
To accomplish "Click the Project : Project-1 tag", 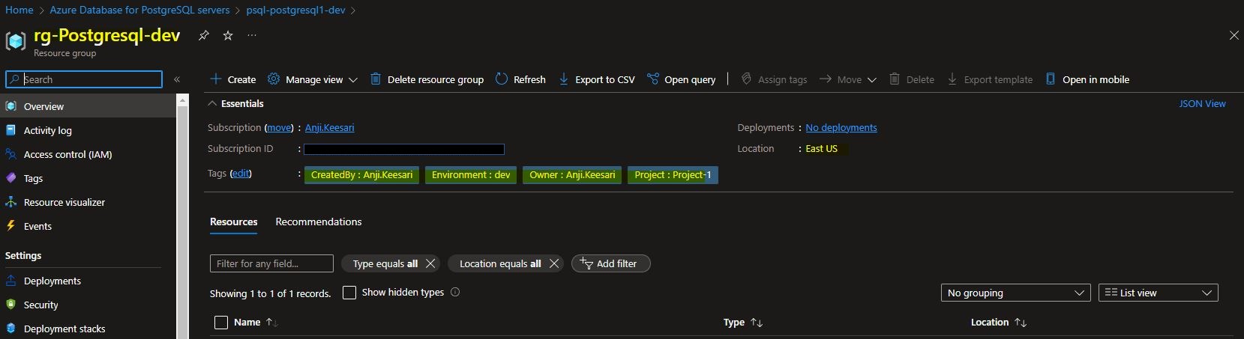I will [x=673, y=175].
